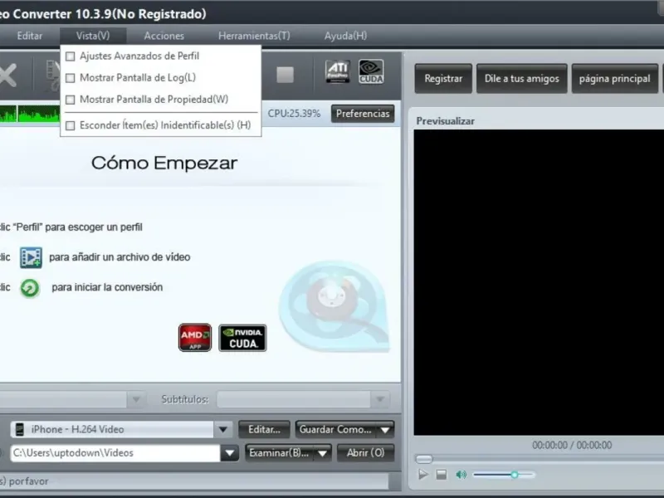Click the Guardar Como... button
The image size is (664, 498).
(335, 429)
